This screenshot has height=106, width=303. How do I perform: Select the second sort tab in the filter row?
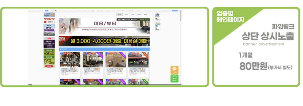(x=126, y=15)
